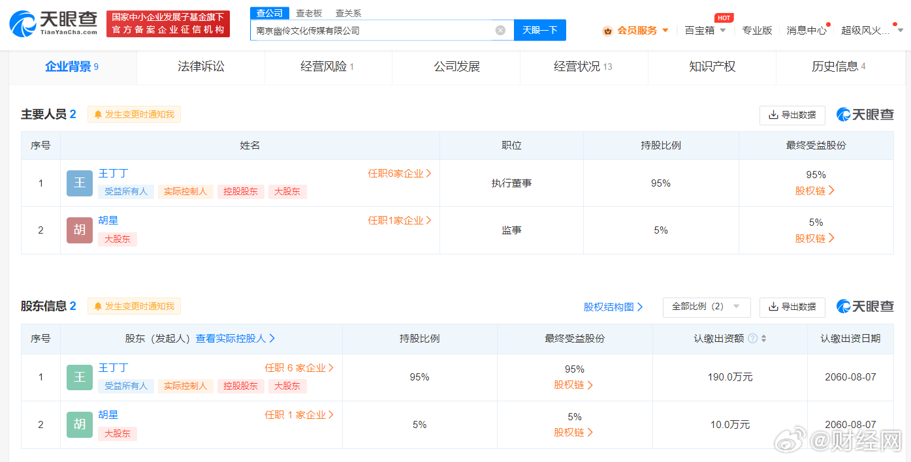Screen dimensions: 911x462
Task: Switch to the 法律诉讼 tab
Action: (x=200, y=67)
